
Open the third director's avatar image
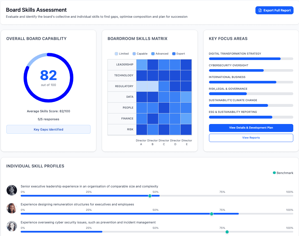tap(12, 226)
